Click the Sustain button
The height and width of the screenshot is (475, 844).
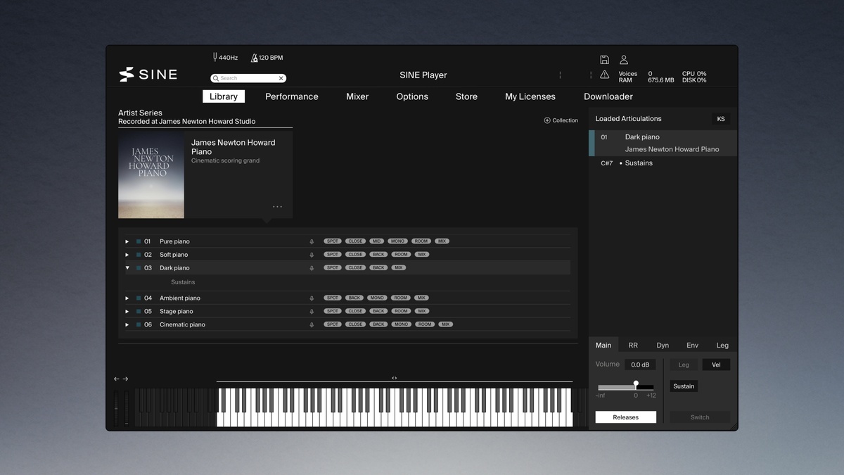pyautogui.click(x=684, y=386)
